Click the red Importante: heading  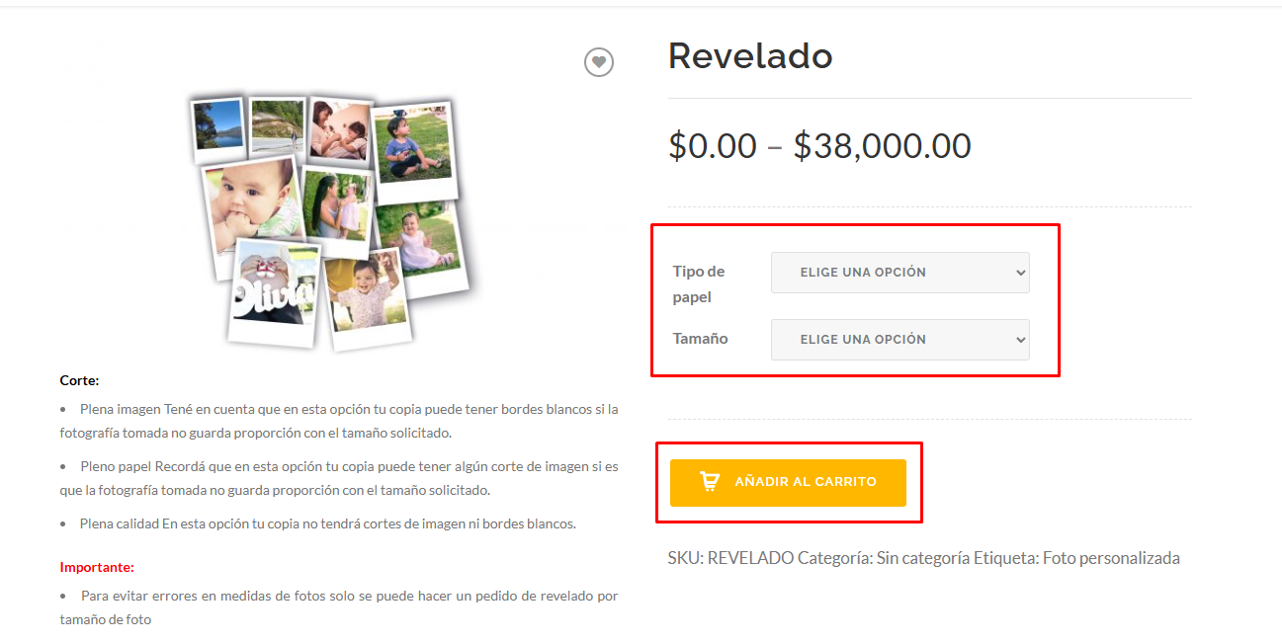pos(97,567)
